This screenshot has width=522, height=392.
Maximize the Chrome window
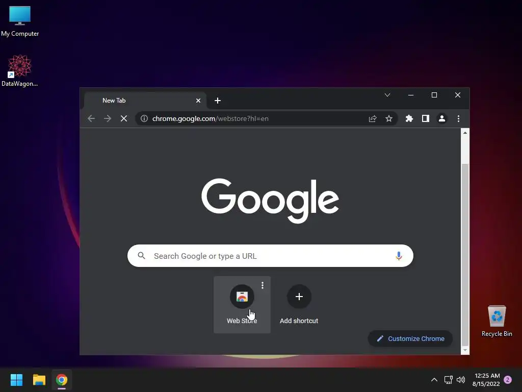pyautogui.click(x=434, y=95)
